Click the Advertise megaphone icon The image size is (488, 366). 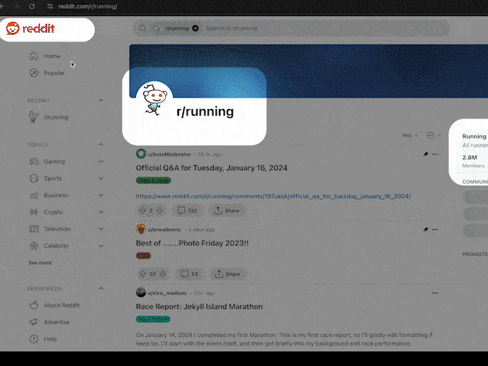click(34, 322)
